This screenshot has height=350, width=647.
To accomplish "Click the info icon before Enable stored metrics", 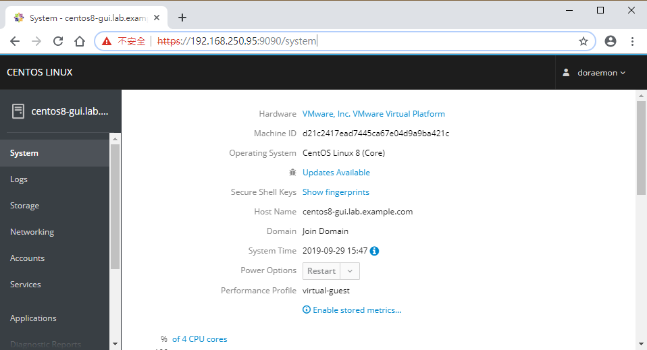I will (x=307, y=310).
